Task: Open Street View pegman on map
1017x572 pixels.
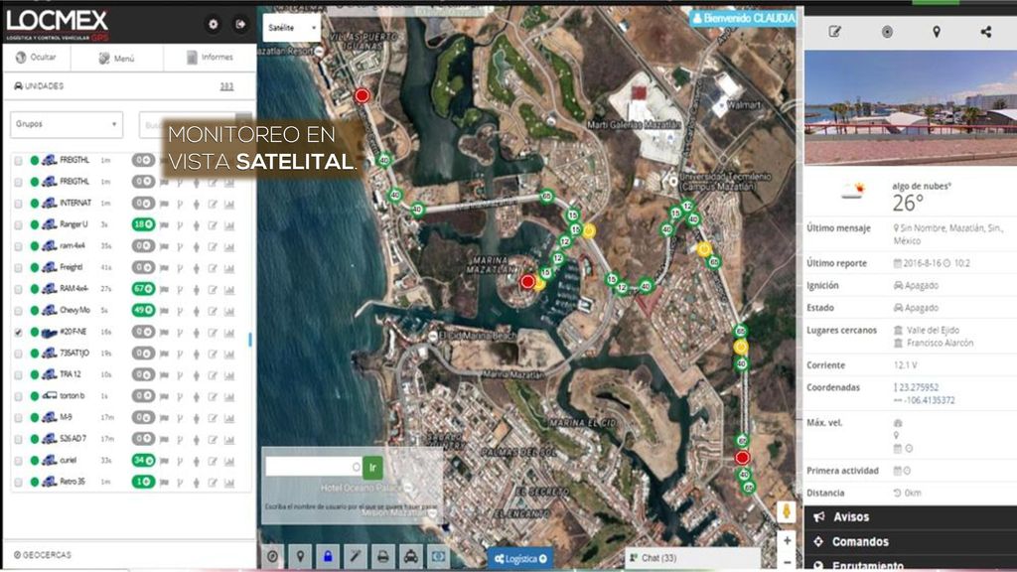Action: click(x=787, y=511)
